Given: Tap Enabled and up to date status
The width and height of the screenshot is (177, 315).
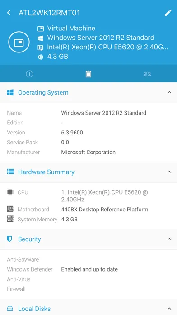Looking at the screenshot, I should [89, 269].
